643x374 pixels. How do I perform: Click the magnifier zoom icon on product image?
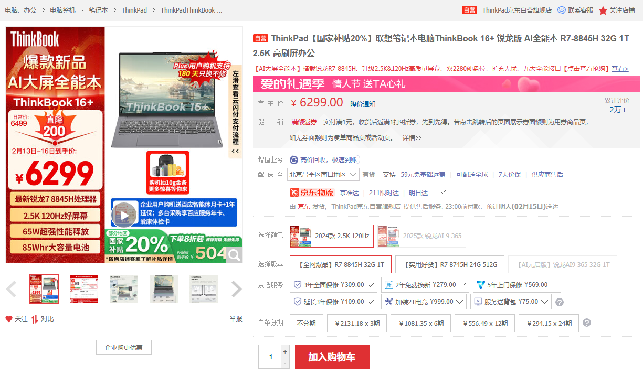[x=234, y=254]
